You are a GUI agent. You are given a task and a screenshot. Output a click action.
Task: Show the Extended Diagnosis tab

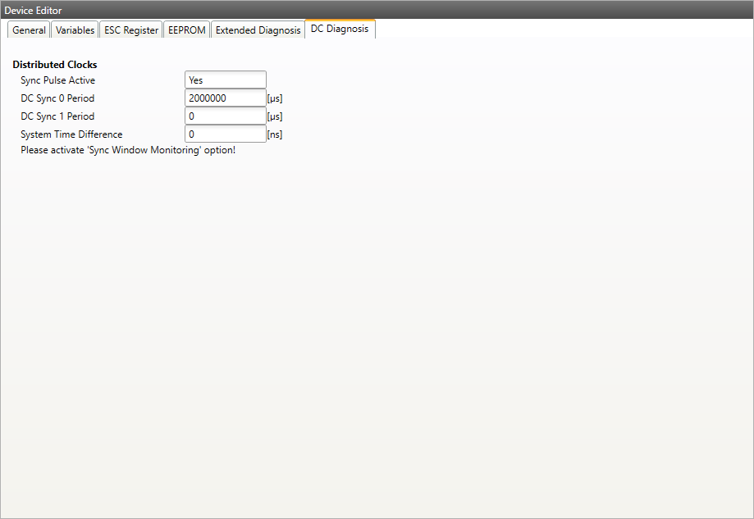tap(258, 30)
